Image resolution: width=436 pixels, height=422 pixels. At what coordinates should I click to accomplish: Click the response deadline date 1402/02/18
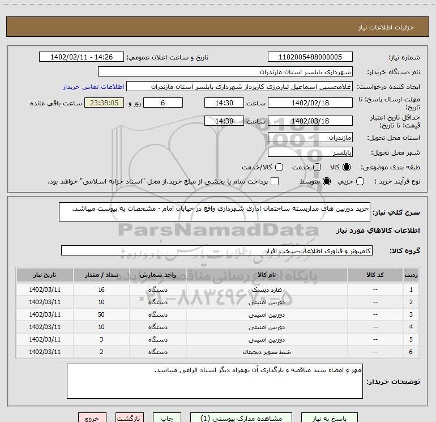(x=310, y=103)
